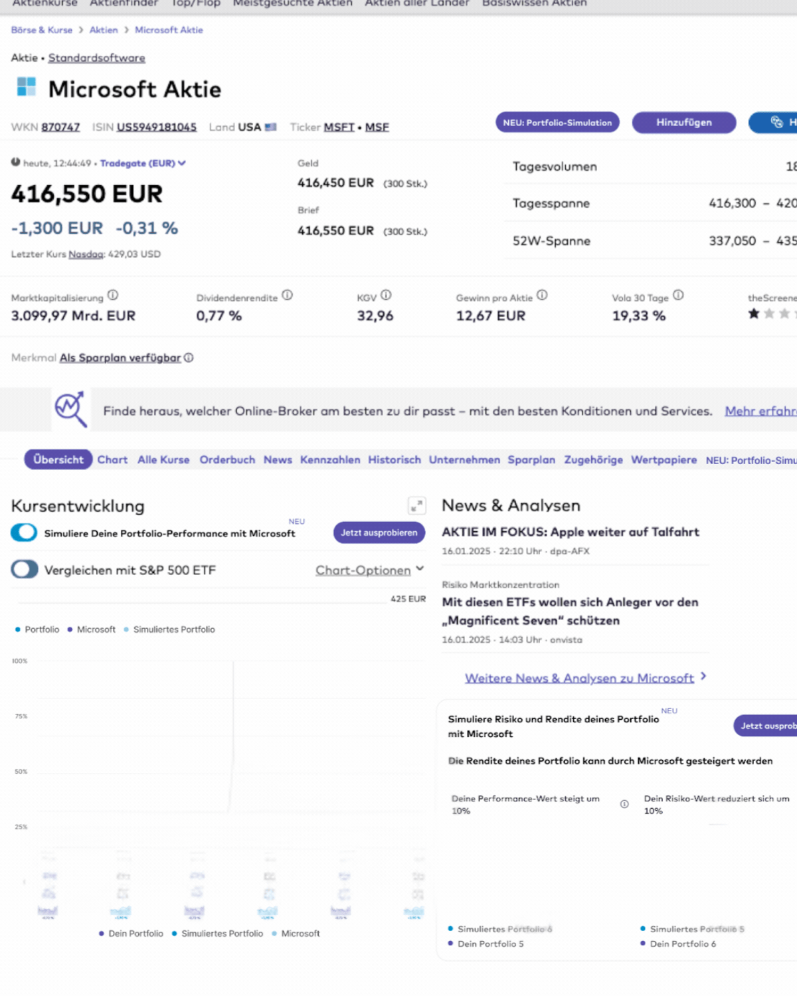Disable the Simuliere Portfolio-Performance toggle
Screen dimensions: 797x996
tap(25, 533)
